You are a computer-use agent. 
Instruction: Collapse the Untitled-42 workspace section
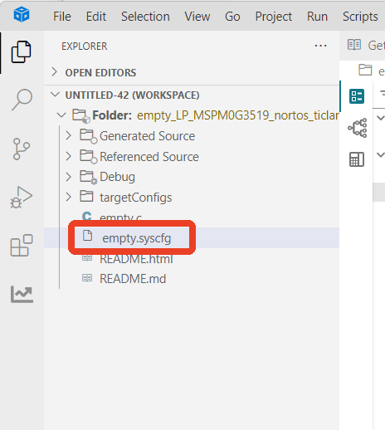tap(55, 95)
